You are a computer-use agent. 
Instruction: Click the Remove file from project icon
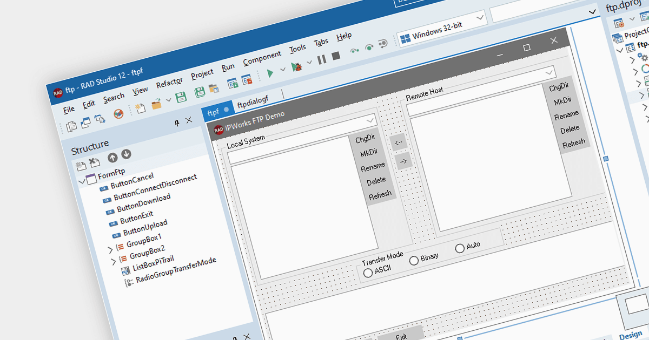click(247, 79)
